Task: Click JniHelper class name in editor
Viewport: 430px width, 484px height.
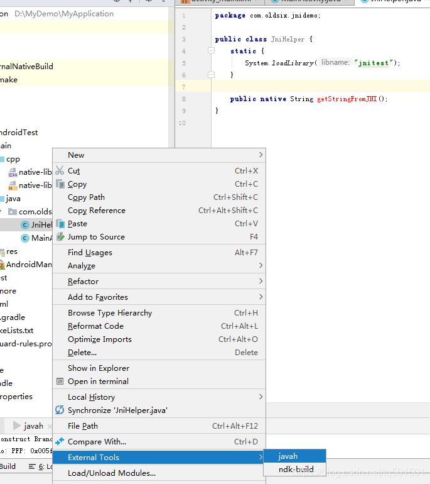Action: click(x=288, y=39)
